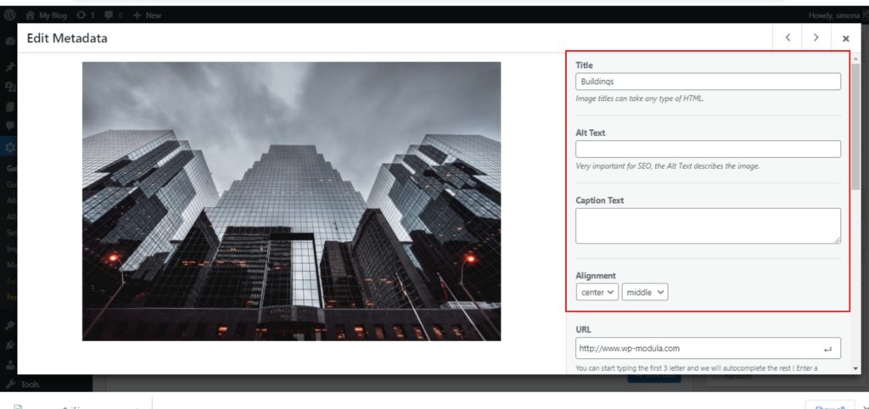Open the center horizontal alignment dropdown

(597, 292)
